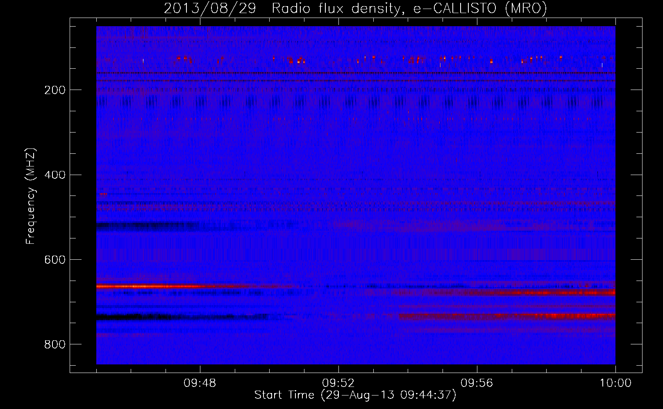Click the 600 frequency tick label

click(54, 260)
